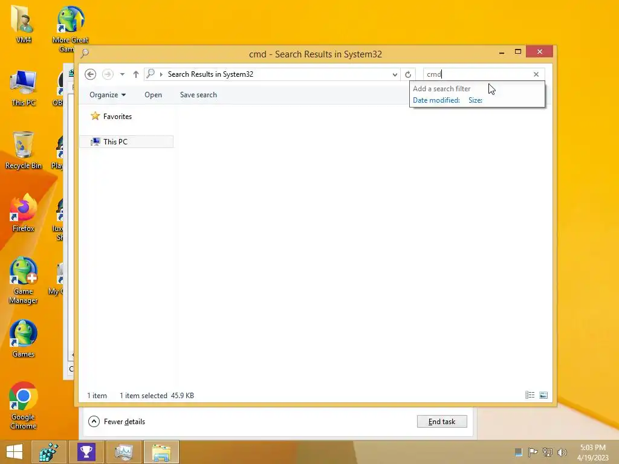This screenshot has height=464, width=619.
Task: Switch to File Explorer on taskbar
Action: pyautogui.click(x=161, y=452)
